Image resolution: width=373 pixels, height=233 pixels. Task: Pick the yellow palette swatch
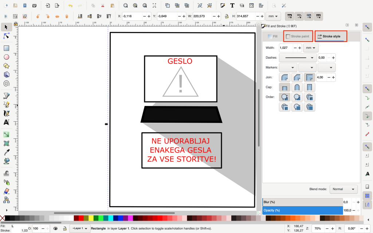pos(91,218)
